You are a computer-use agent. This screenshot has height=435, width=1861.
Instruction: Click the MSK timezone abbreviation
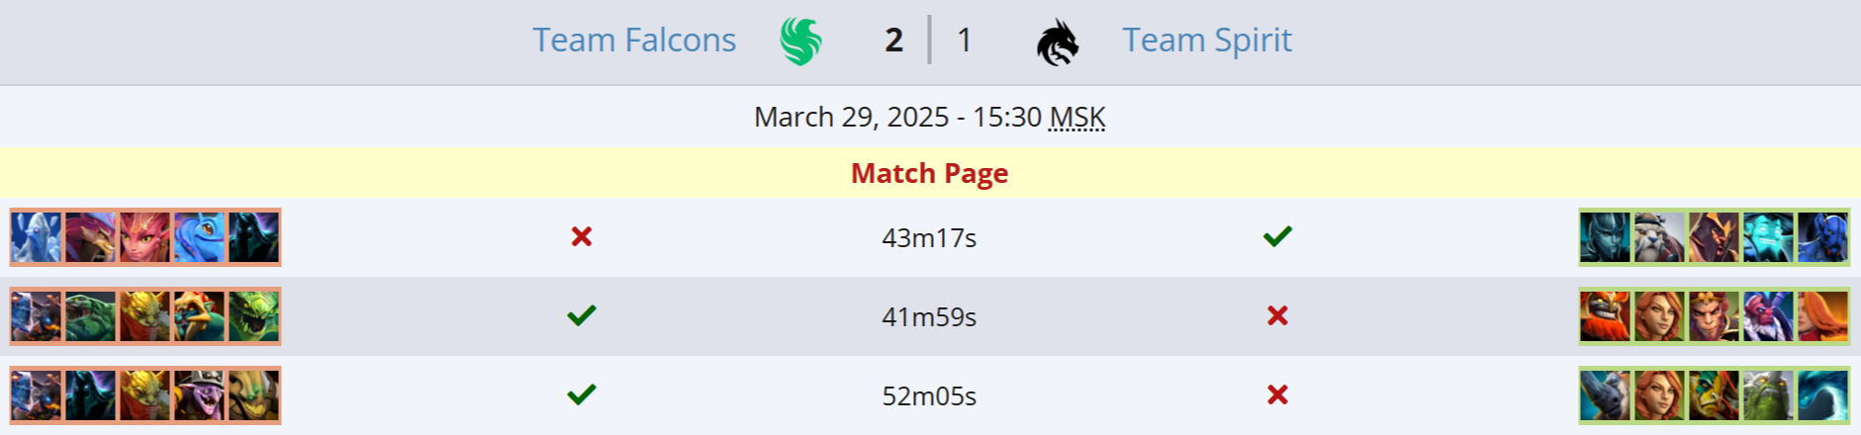pos(1076,118)
